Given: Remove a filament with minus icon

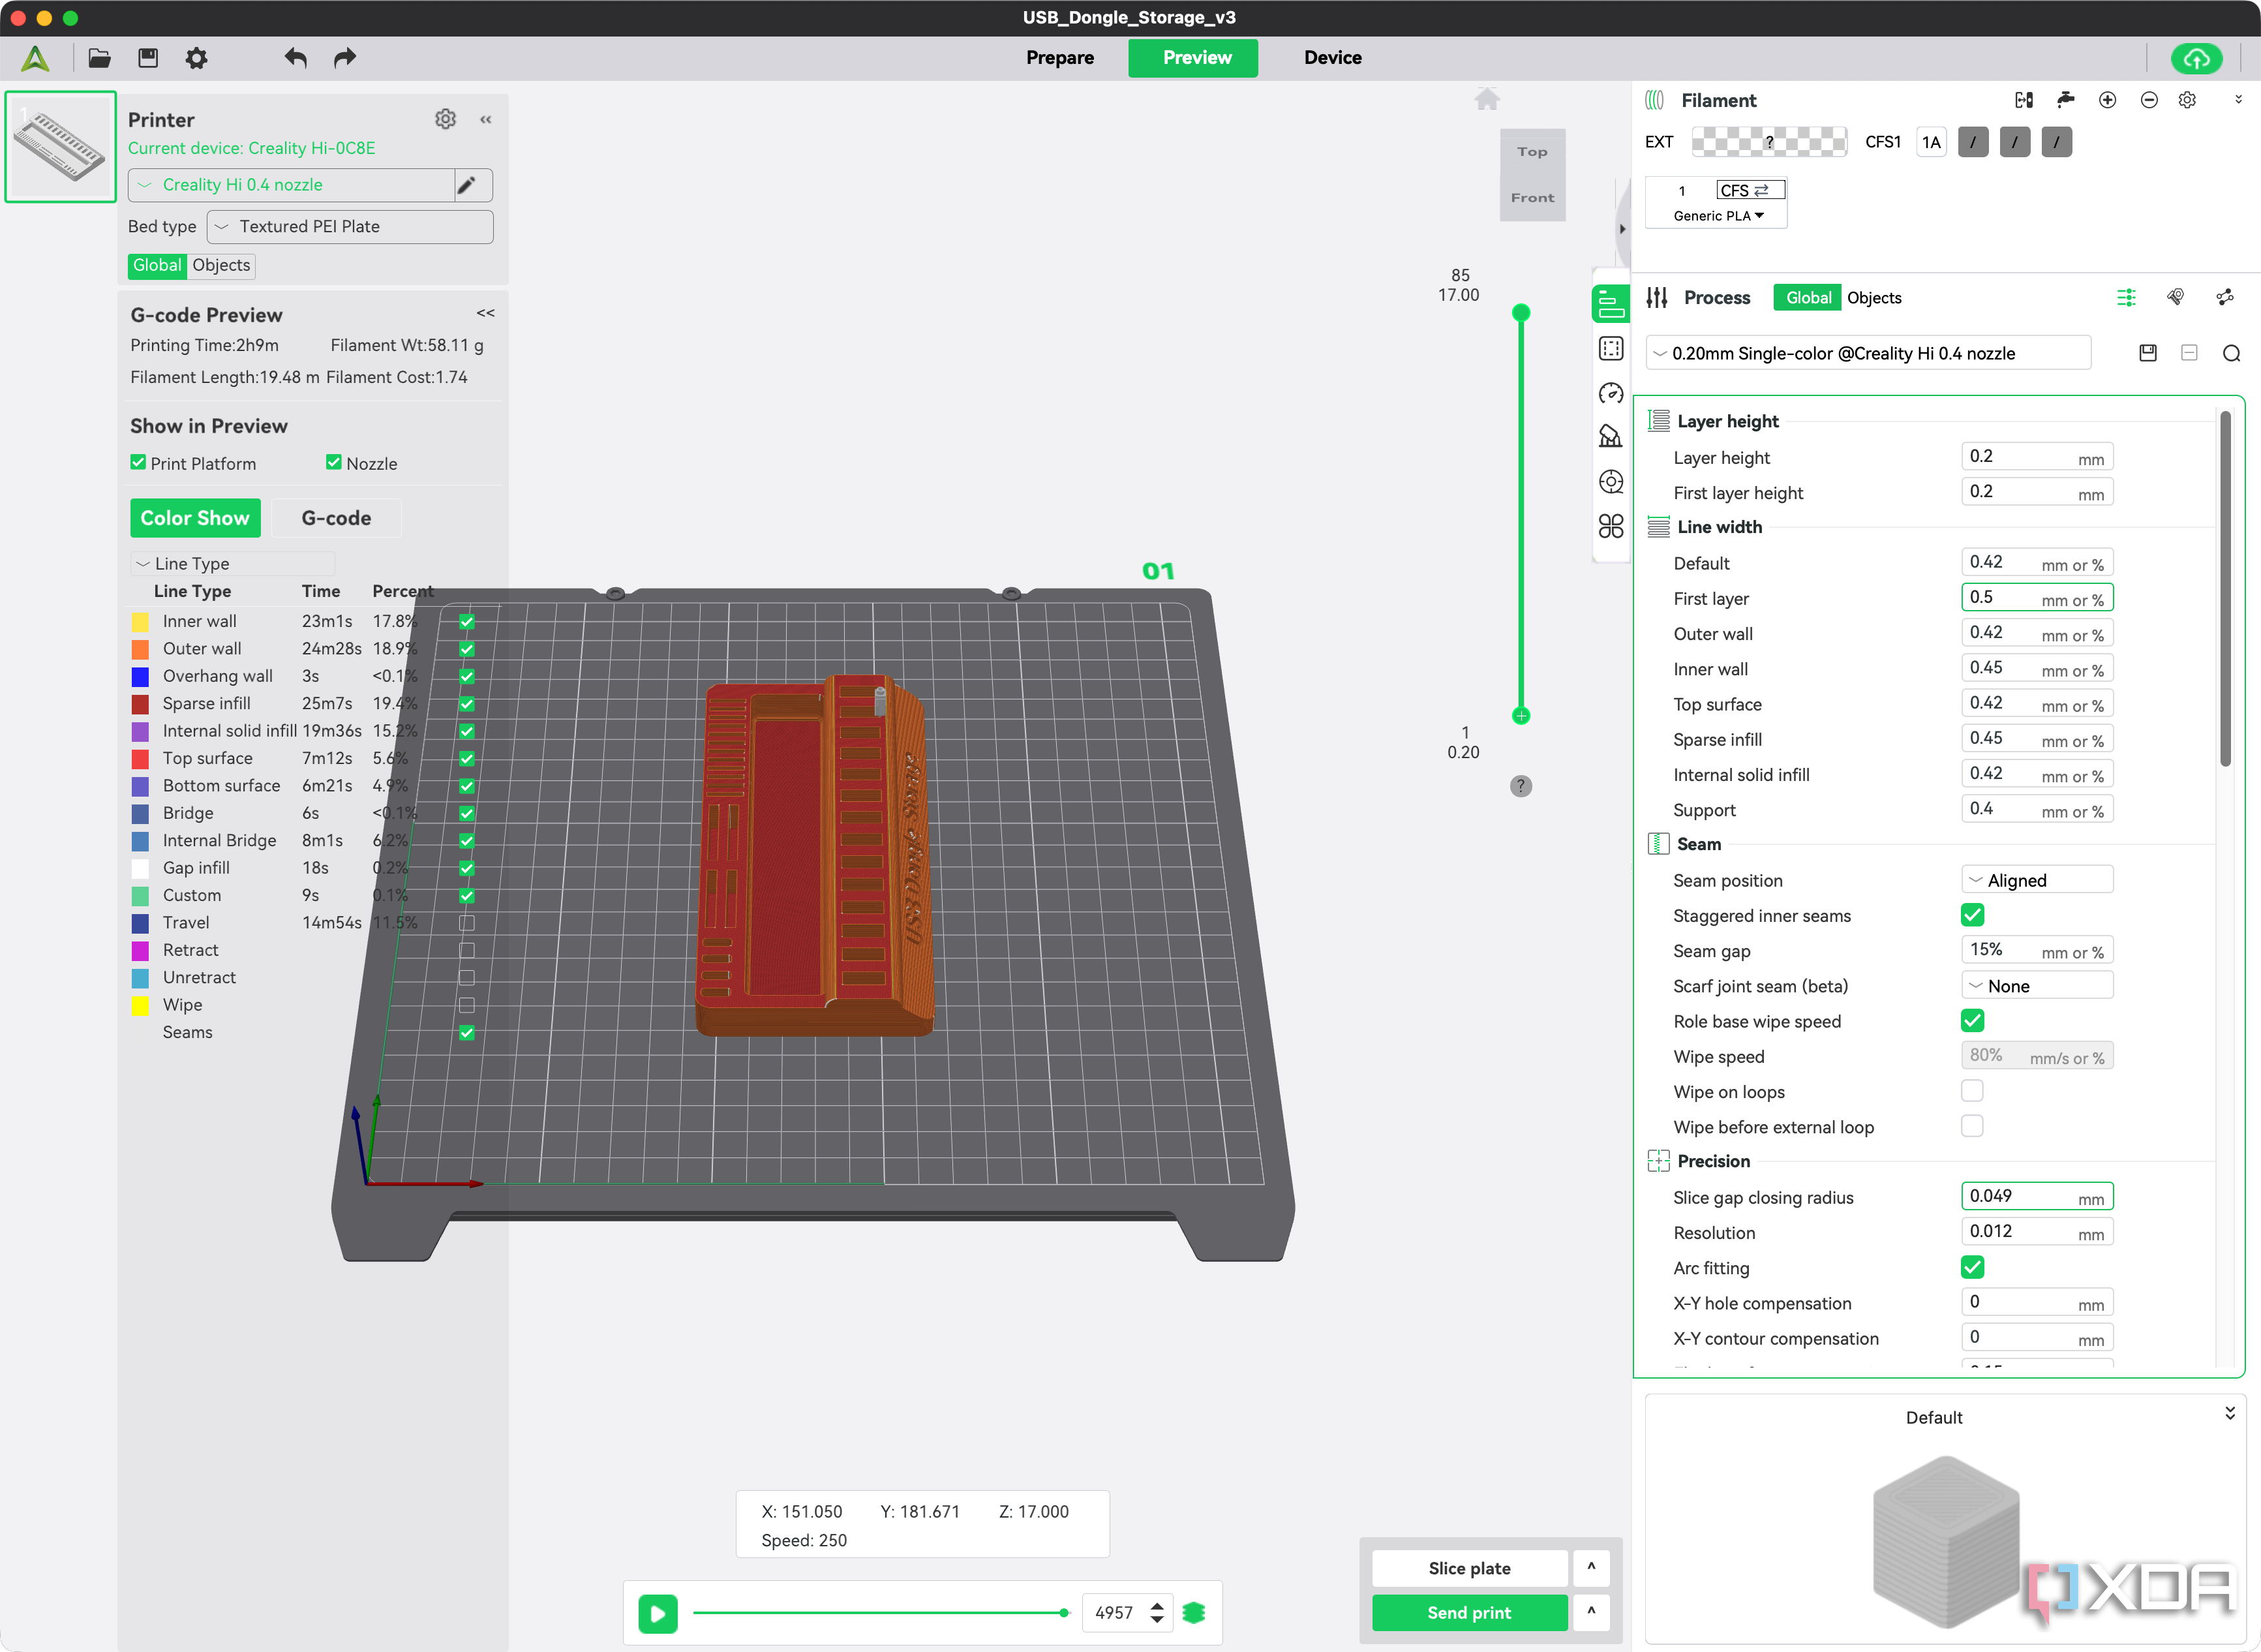Looking at the screenshot, I should [2149, 100].
